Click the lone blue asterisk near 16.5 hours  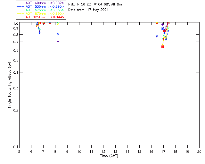coord(157,36)
